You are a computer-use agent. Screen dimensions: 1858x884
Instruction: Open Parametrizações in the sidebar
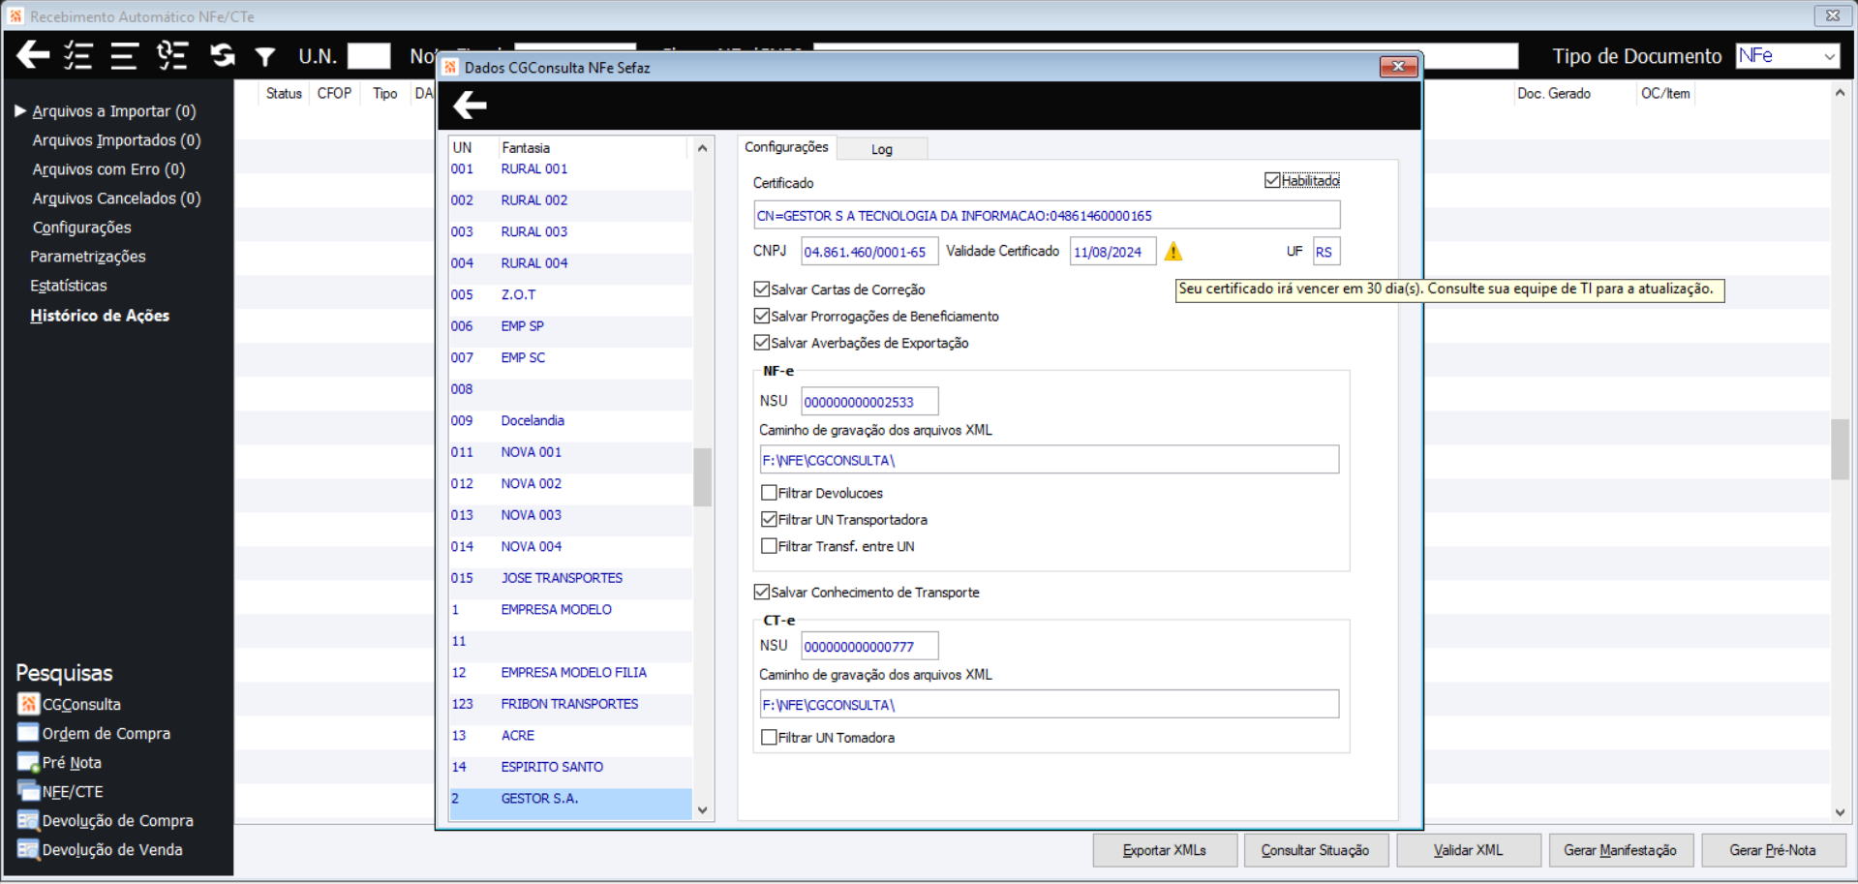point(88,257)
